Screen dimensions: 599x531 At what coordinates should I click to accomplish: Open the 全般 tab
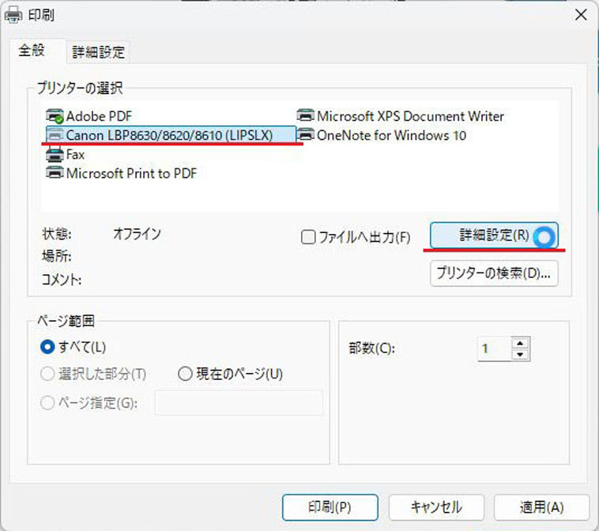point(32,51)
